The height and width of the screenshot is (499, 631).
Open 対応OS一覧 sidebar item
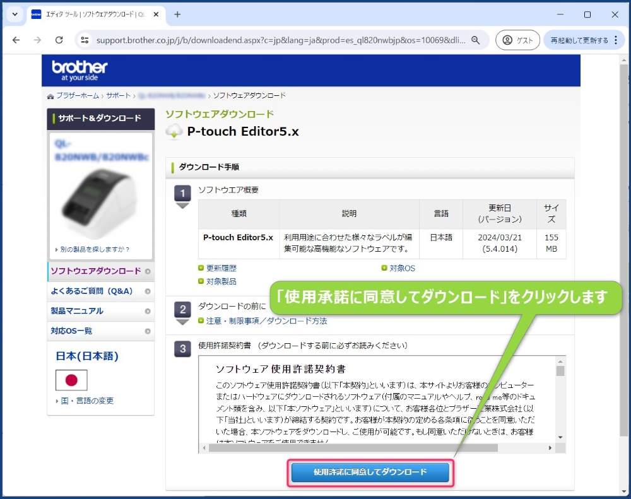click(x=100, y=331)
